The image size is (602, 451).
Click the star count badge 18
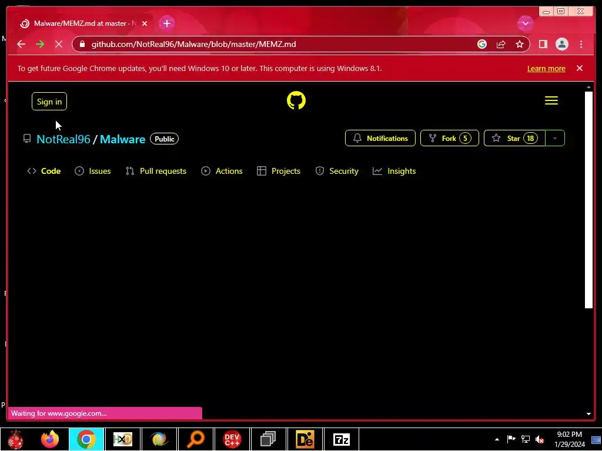click(x=530, y=138)
